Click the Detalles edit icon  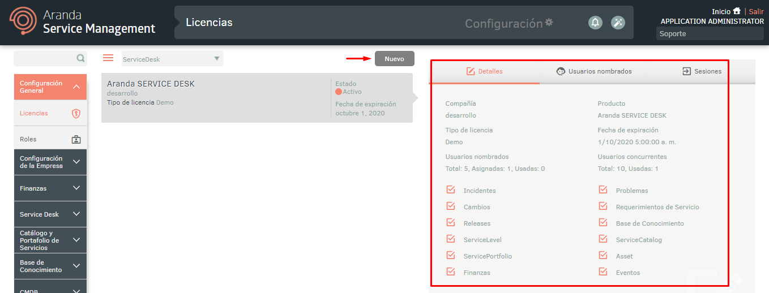[471, 71]
